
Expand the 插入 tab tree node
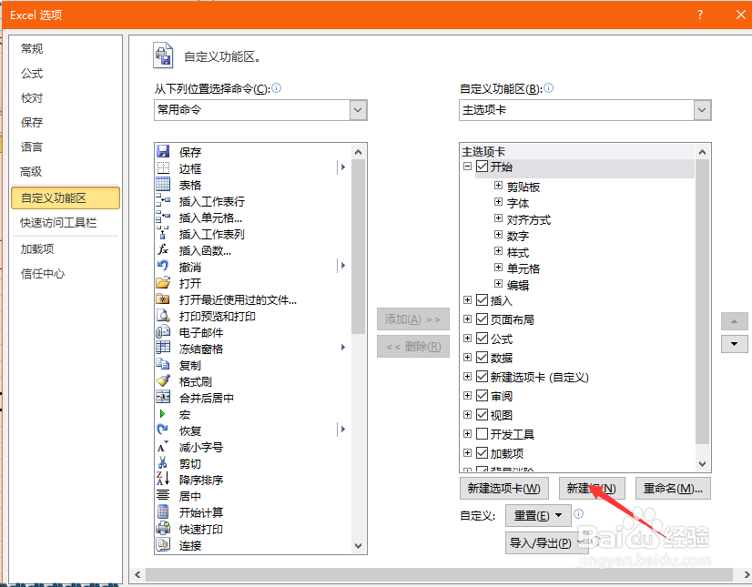(x=467, y=300)
